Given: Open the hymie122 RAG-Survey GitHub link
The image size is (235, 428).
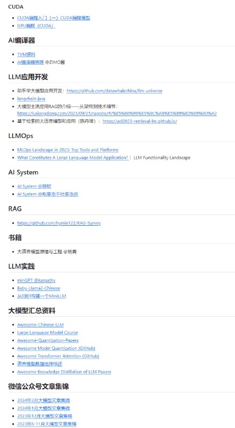Looking at the screenshot, I should coord(59,223).
